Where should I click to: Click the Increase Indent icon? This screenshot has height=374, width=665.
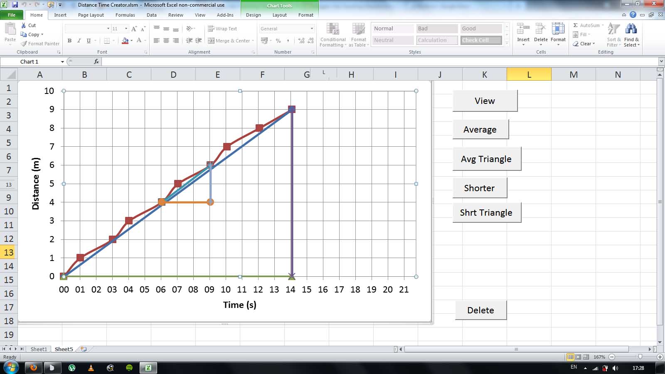click(x=199, y=40)
